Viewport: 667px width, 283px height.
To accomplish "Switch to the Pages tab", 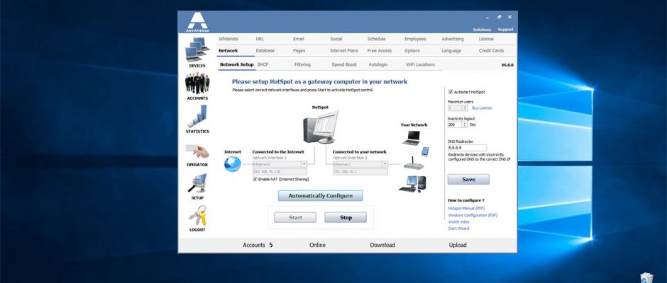I will click(299, 50).
